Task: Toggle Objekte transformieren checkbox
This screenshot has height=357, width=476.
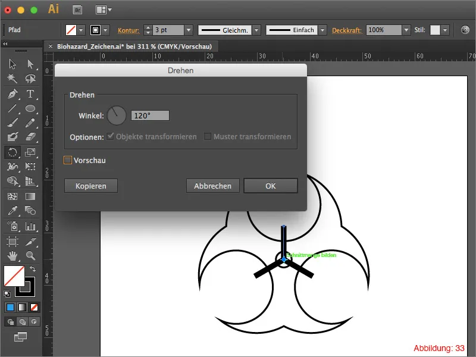Action: [111, 136]
